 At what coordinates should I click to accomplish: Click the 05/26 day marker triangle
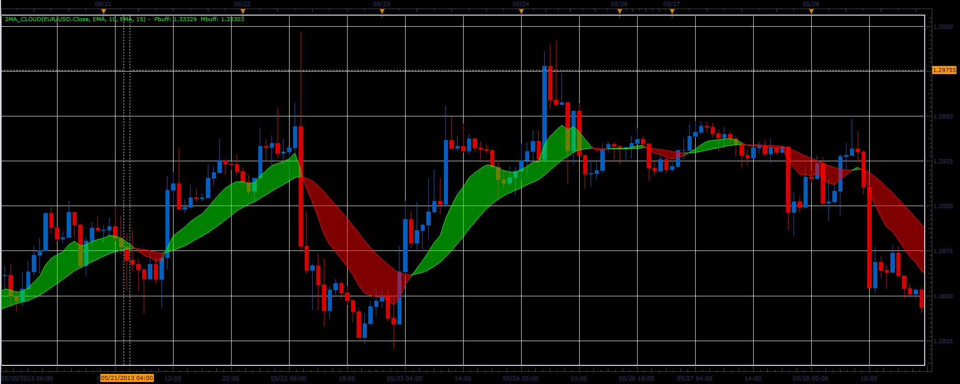[619, 11]
